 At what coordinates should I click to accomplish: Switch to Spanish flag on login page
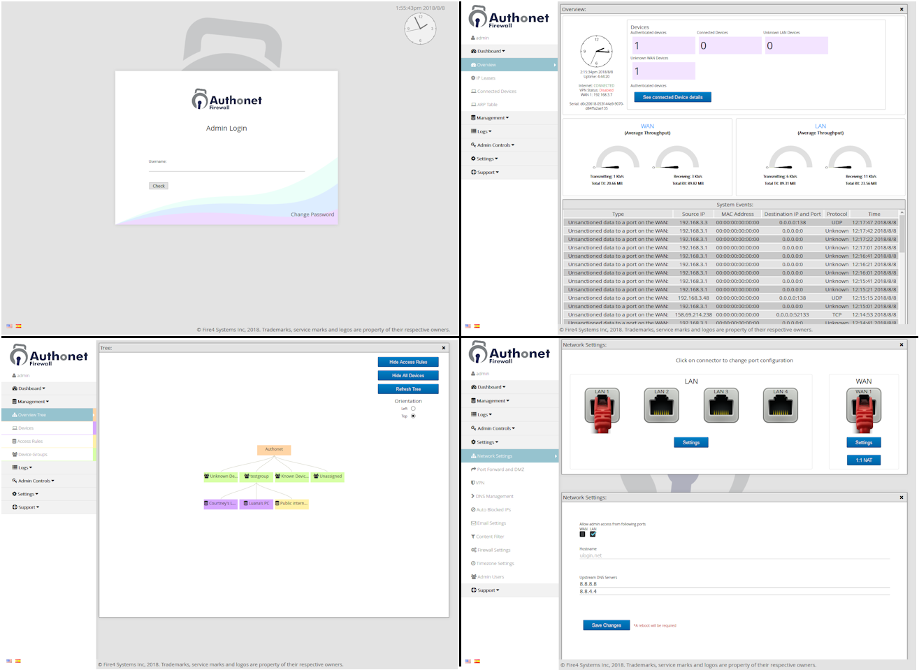(18, 326)
